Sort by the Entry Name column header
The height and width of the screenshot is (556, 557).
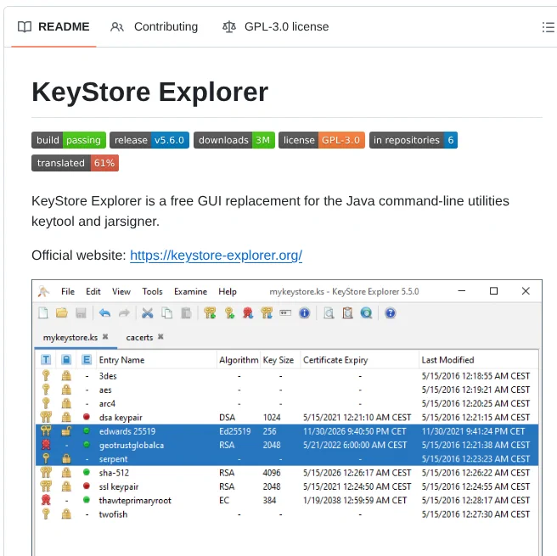[x=156, y=360]
